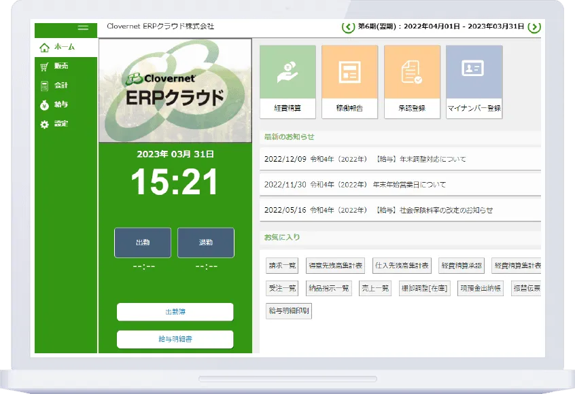Open the 給与 sidebar menu
The image size is (575, 394).
66,105
